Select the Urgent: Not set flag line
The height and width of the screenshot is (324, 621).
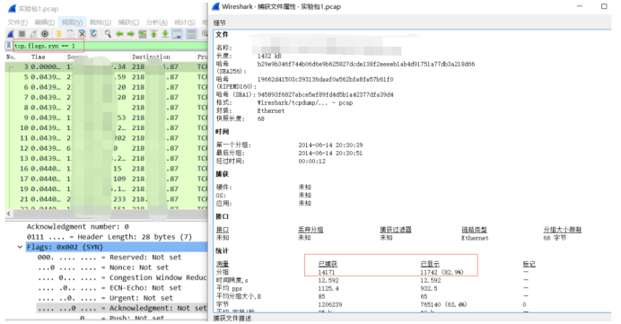105,298
